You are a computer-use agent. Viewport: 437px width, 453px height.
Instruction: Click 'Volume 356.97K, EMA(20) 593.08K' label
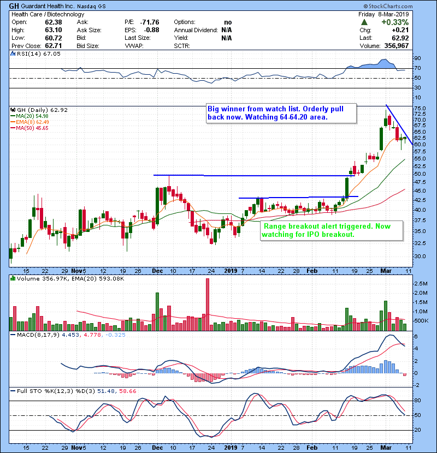coord(70,279)
